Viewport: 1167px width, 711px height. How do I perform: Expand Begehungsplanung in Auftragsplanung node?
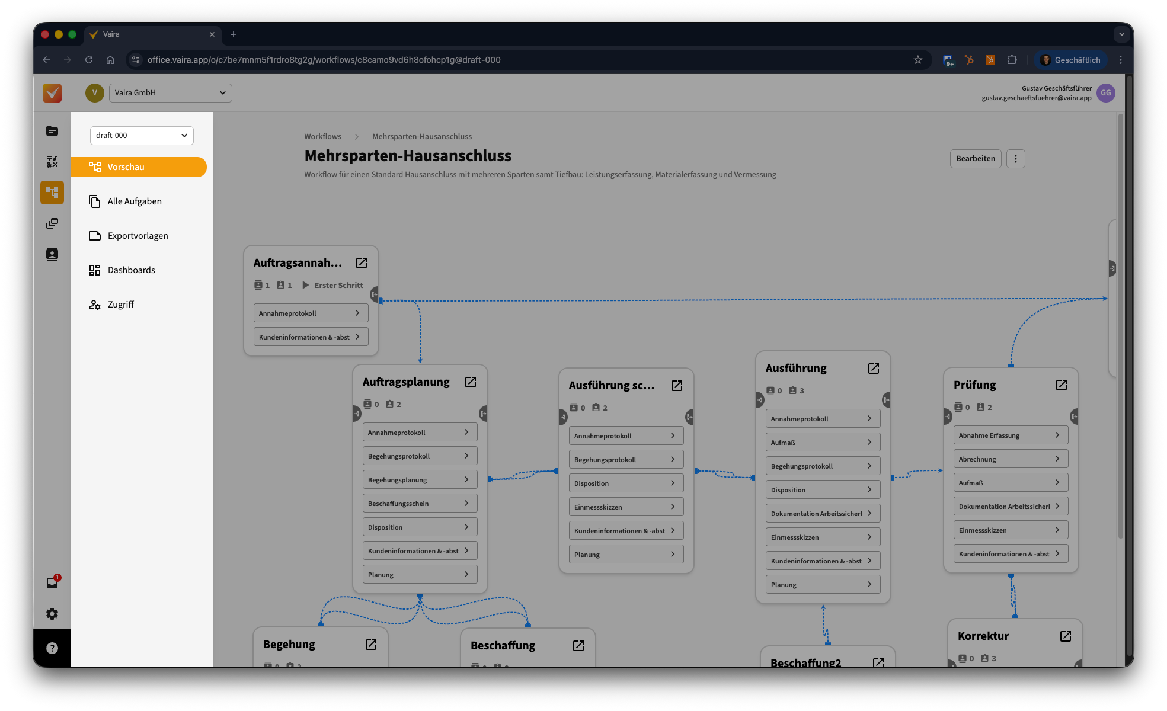pyautogui.click(x=420, y=480)
